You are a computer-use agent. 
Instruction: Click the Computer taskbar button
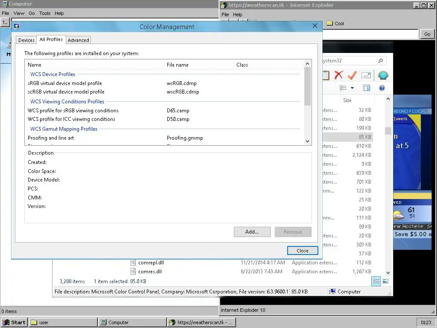(x=132, y=322)
